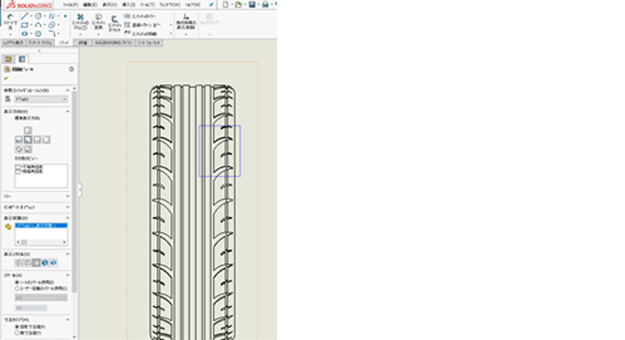The width and height of the screenshot is (625, 340).
Task: Select the highlighted front view orientation button
Action: [x=28, y=140]
